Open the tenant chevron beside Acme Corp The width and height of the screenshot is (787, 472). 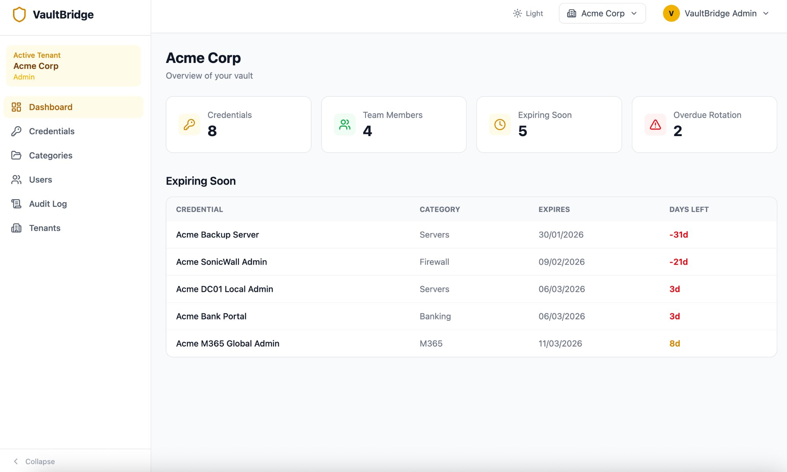point(634,13)
